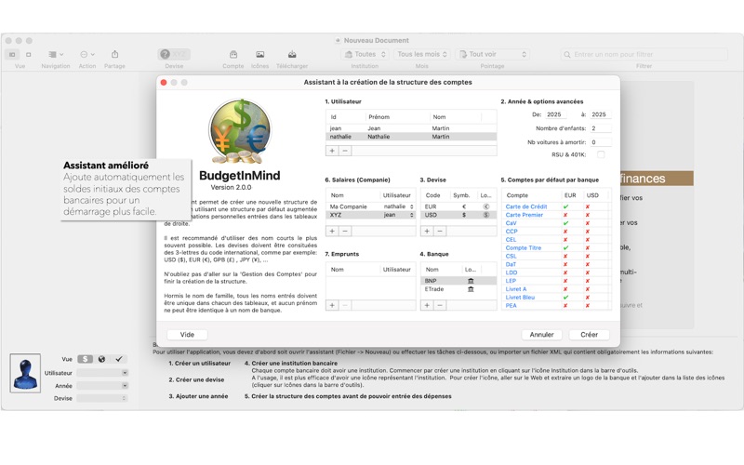This screenshot has height=465, width=744.
Task: Open the Compte Titre account link
Action: click(x=524, y=247)
